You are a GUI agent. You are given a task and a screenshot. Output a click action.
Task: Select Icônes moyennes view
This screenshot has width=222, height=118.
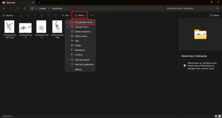tap(80, 32)
